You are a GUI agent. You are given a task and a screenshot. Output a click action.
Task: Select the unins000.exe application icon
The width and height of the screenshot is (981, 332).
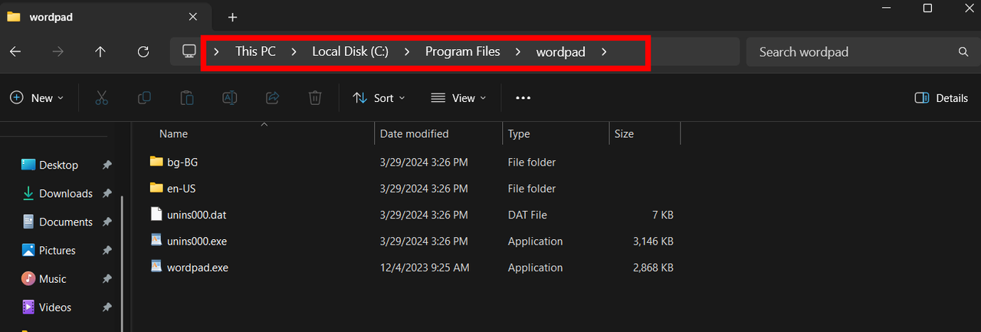pos(156,241)
